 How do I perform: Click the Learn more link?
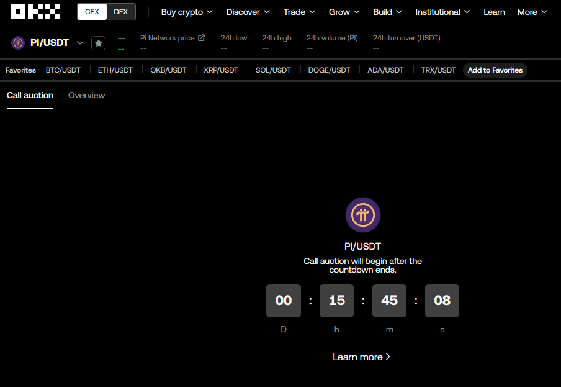pos(362,357)
